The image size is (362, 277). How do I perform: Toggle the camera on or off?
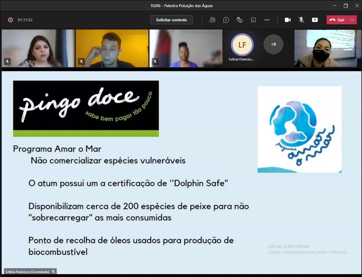[x=288, y=20]
